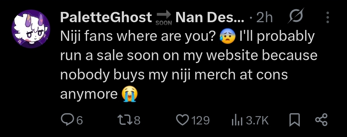The height and width of the screenshot is (137, 347).
Task: Click the SOON arrow emoji in name
Action: (164, 19)
